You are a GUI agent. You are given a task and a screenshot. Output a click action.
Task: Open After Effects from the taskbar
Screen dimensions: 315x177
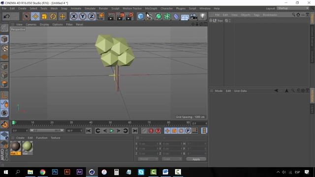click(x=79, y=172)
